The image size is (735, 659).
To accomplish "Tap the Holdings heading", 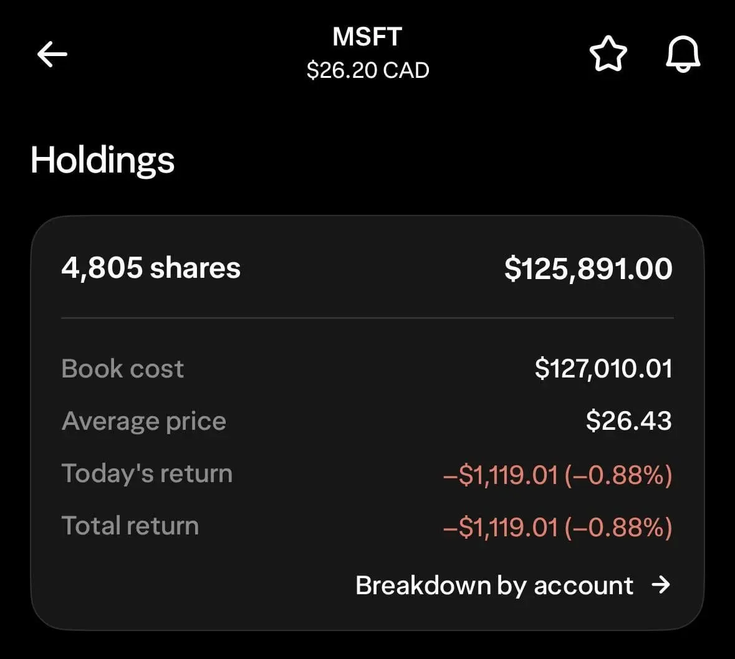I will 102,160.
